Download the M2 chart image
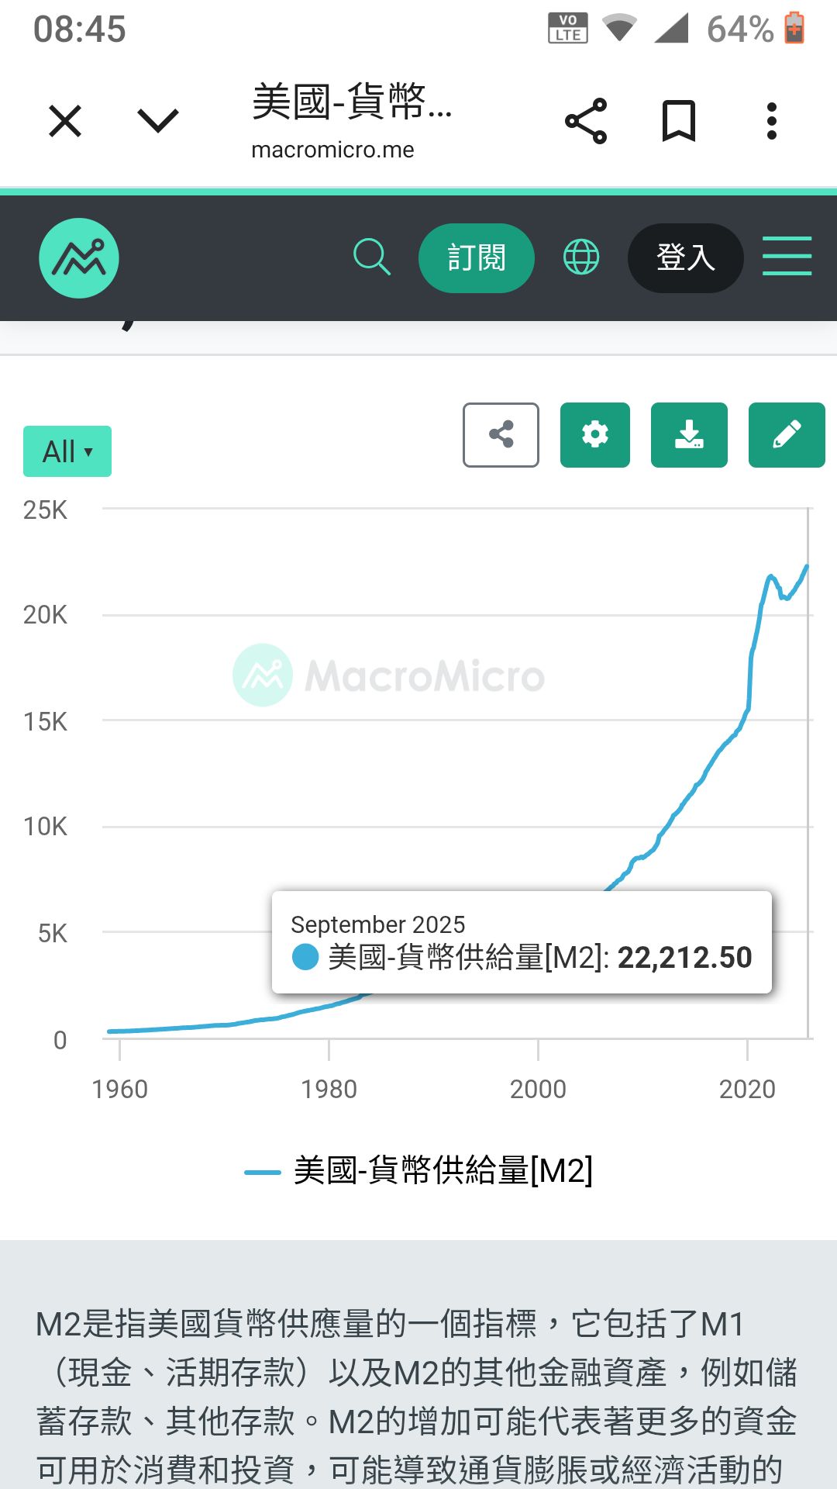This screenshot has height=1489, width=837. click(690, 435)
